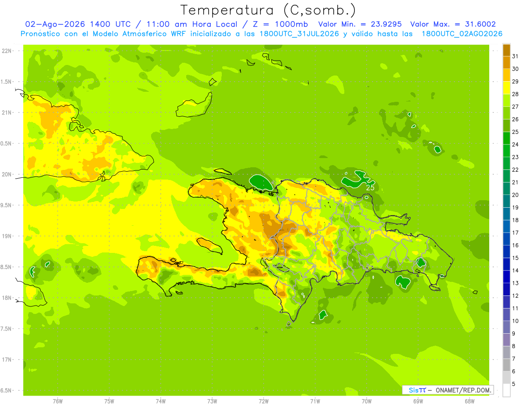Click the legend value 31
This screenshot has width=527, height=407.
[515, 56]
